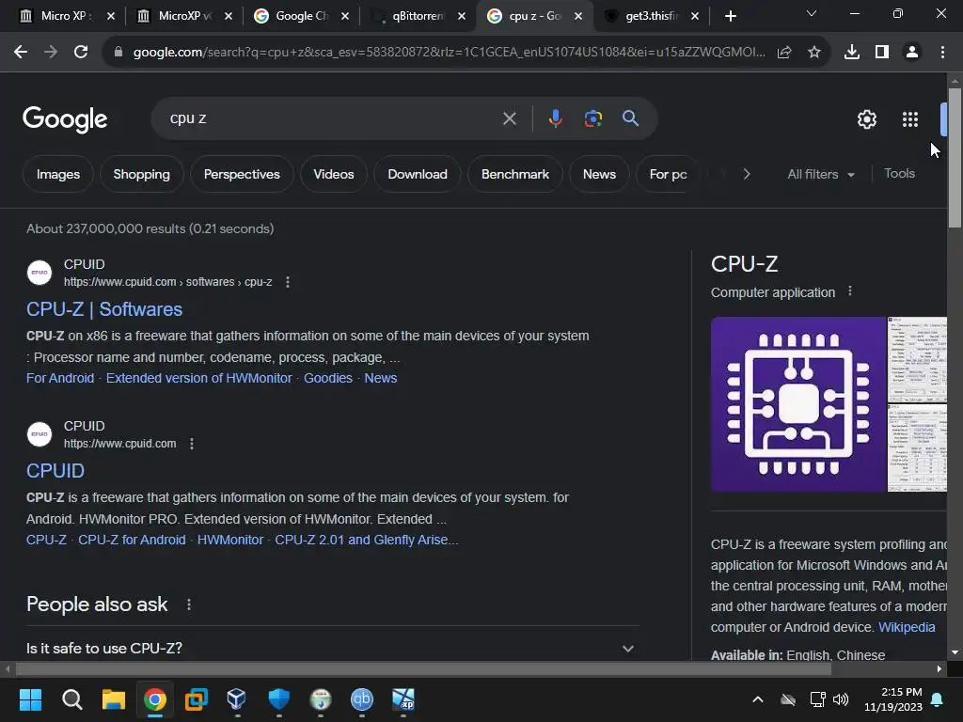Open Chrome downloads icon

coord(852,53)
